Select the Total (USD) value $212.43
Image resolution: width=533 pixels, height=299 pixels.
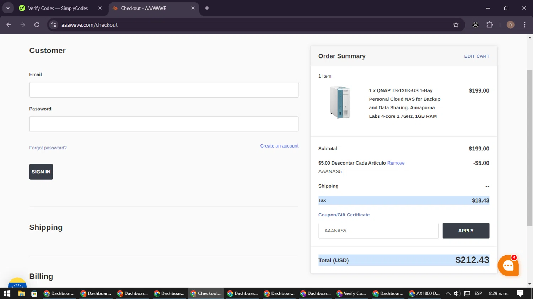click(x=472, y=260)
